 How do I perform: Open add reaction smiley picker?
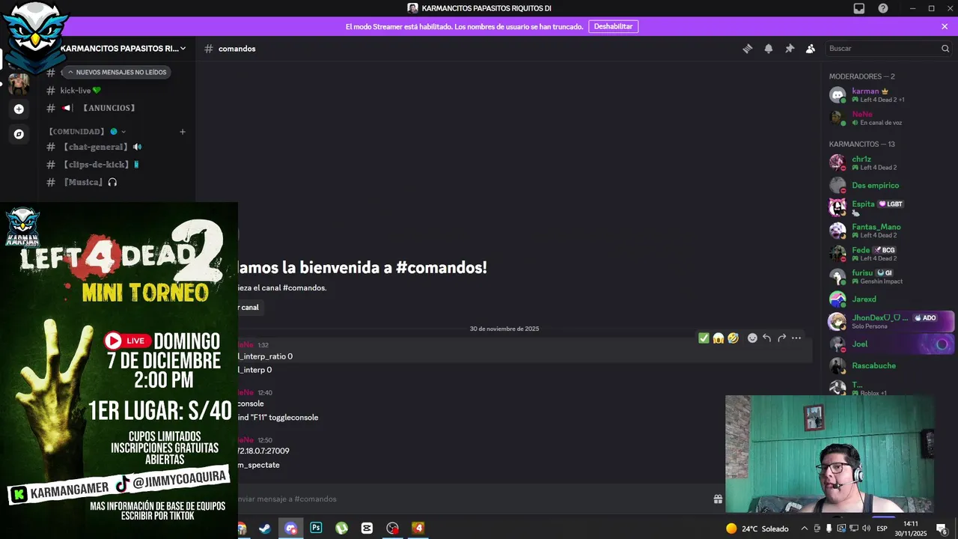[x=752, y=338]
